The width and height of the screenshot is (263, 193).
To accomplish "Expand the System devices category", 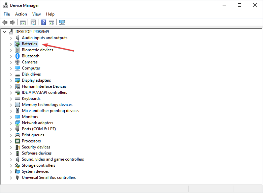I will 11,172.
